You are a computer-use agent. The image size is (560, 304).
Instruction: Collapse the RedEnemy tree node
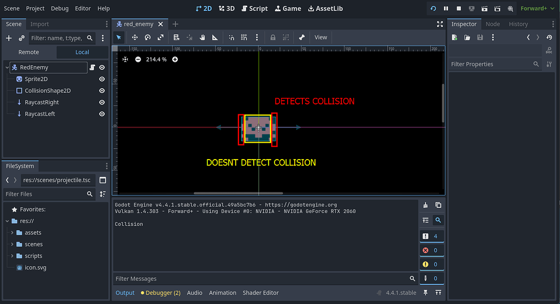click(x=7, y=67)
